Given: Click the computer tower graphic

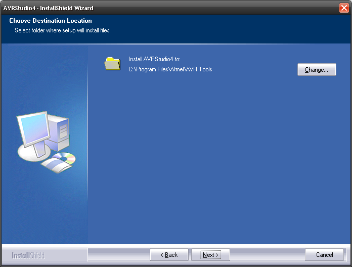Looking at the screenshot, I should (x=62, y=131).
